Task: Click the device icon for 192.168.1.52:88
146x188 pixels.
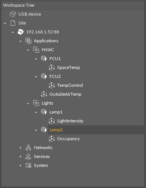Action: (21, 32)
